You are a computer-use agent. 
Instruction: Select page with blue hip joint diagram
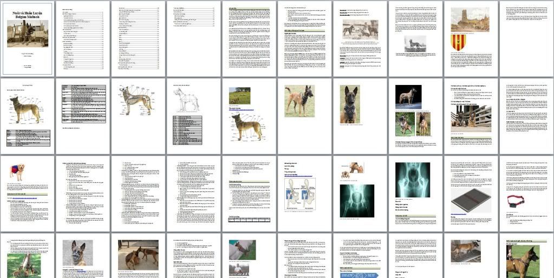pyautogui.click(x=304, y=193)
